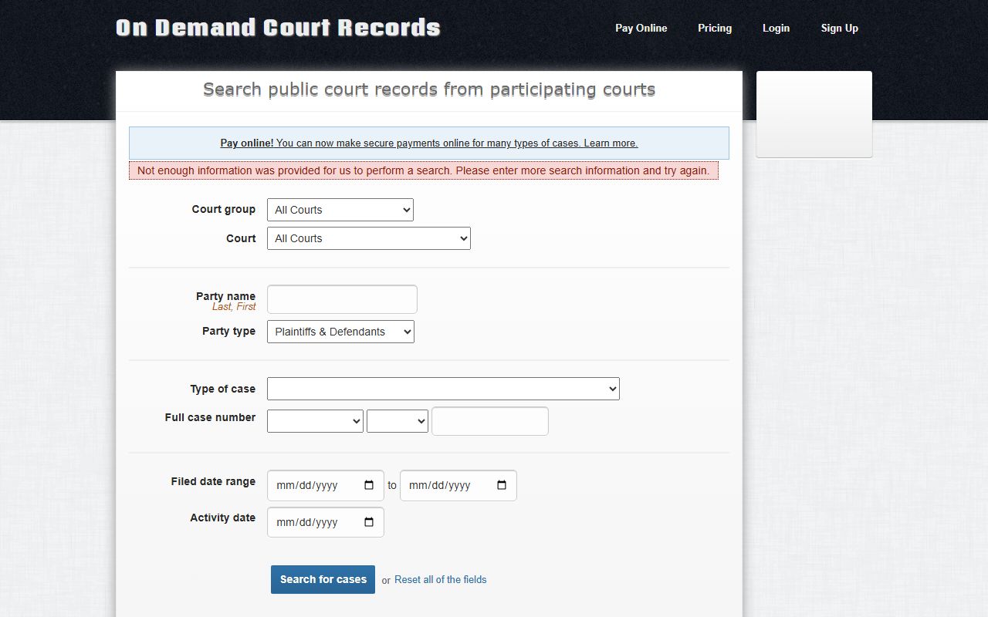Click the 'Search public court records' heading

point(429,89)
